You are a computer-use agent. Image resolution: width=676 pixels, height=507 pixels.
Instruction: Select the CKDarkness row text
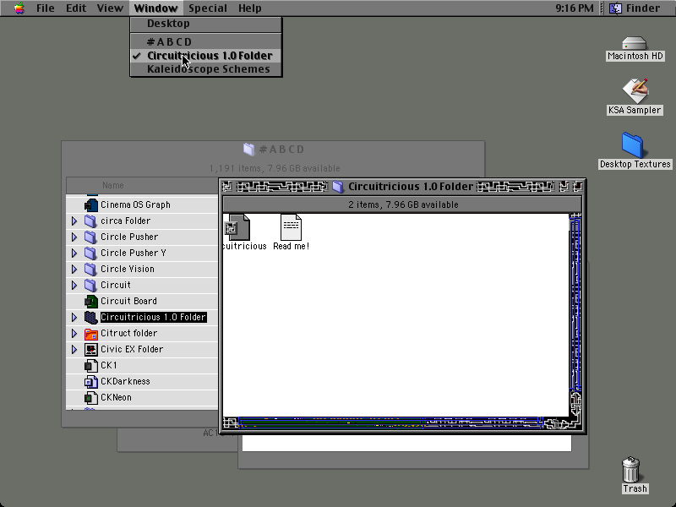coord(125,382)
